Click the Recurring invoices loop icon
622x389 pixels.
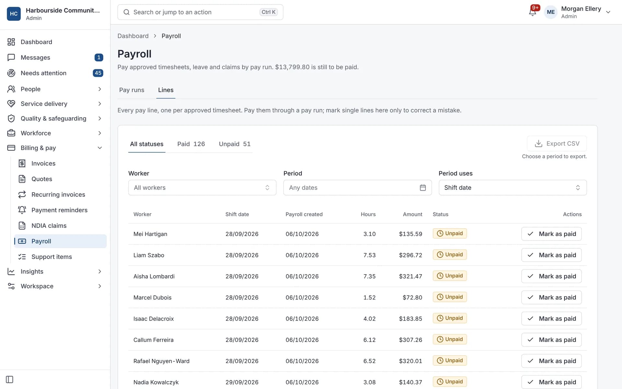coord(22,194)
